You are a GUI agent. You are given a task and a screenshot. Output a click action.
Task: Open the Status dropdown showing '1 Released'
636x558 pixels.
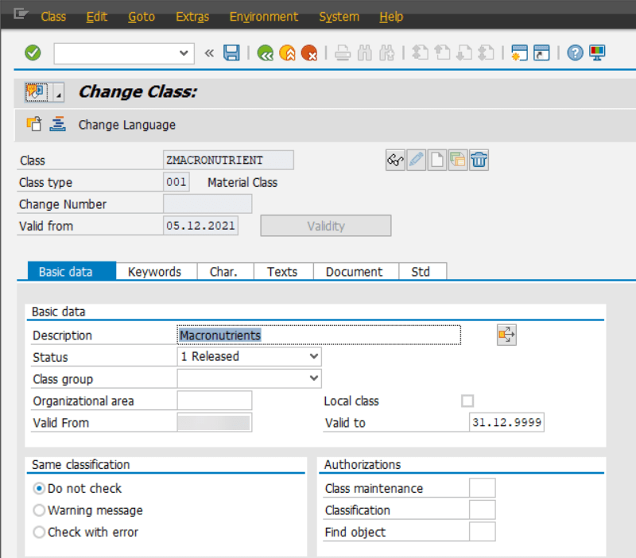tap(313, 356)
